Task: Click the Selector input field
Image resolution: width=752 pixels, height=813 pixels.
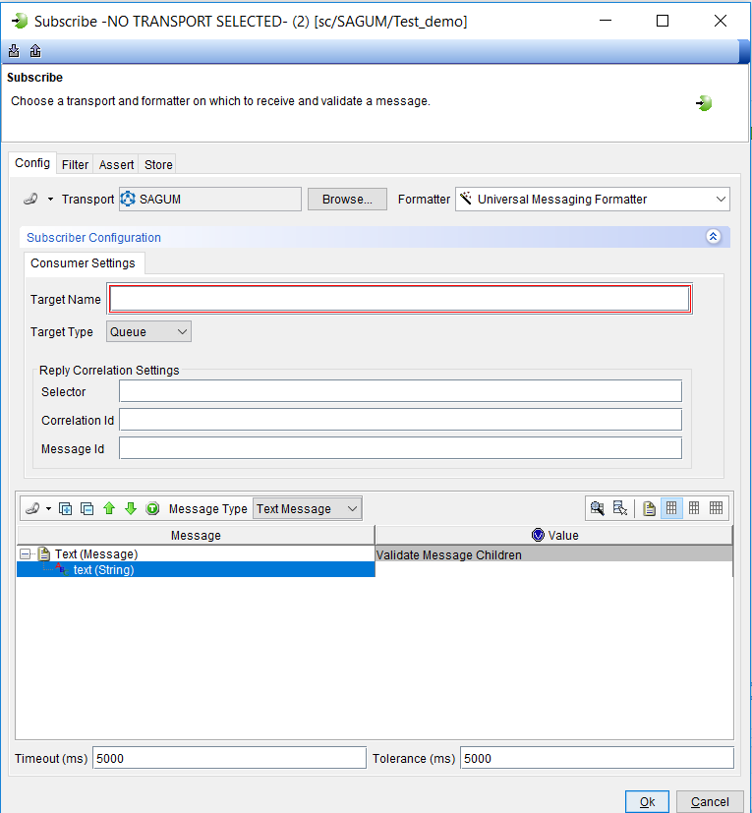Action: click(400, 391)
